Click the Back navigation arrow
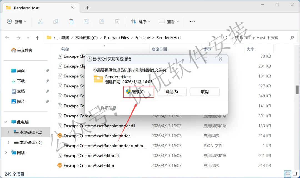This screenshot has height=178, width=300. [x=7, y=38]
